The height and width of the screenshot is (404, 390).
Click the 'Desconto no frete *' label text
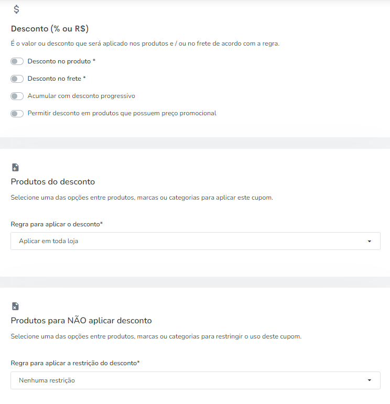click(x=57, y=79)
